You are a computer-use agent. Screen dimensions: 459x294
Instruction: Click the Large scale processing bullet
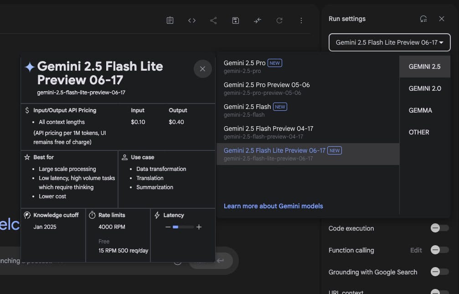pyautogui.click(x=67, y=169)
